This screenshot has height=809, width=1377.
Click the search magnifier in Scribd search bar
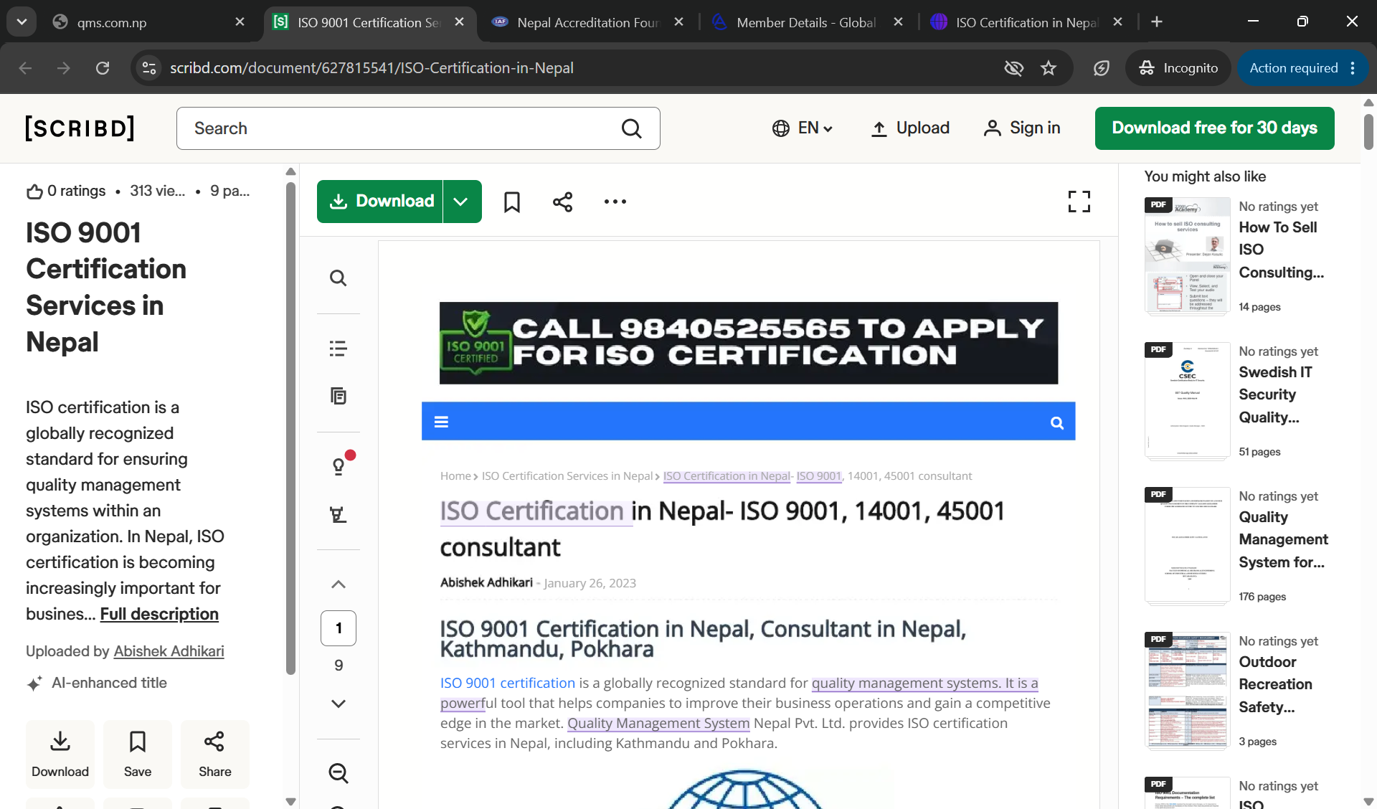[x=631, y=128]
